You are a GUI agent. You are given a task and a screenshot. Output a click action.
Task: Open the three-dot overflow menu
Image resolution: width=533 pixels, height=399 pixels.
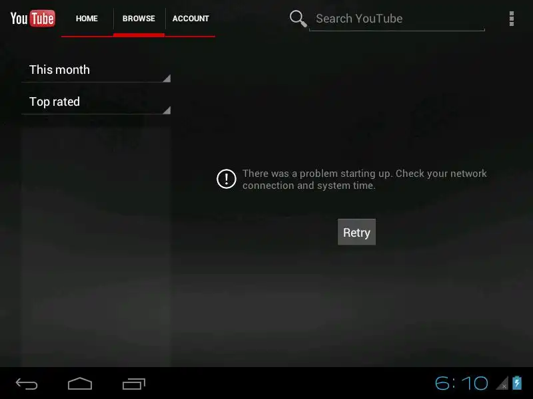(511, 19)
